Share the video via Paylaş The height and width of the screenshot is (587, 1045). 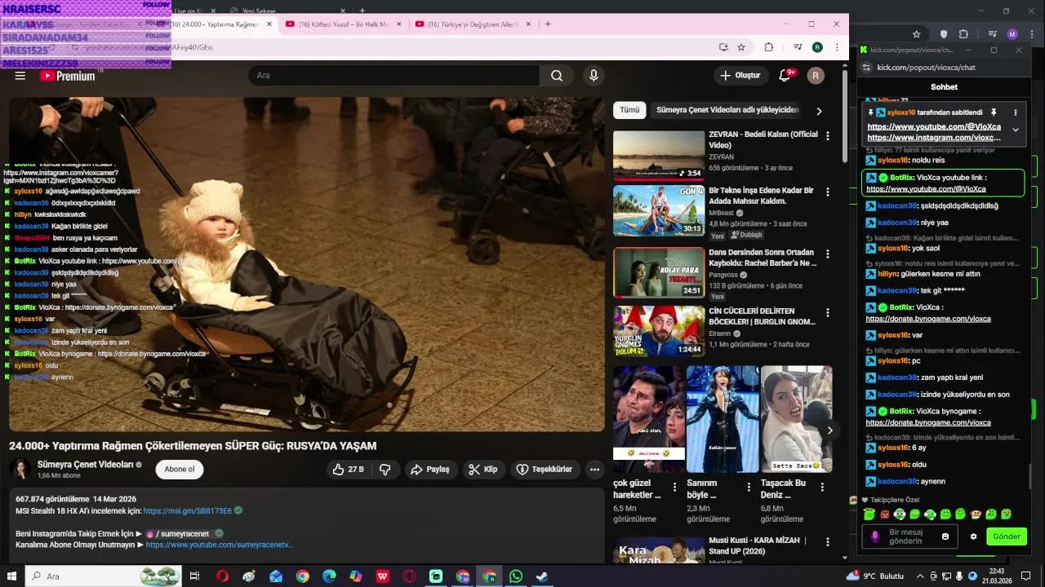[430, 470]
